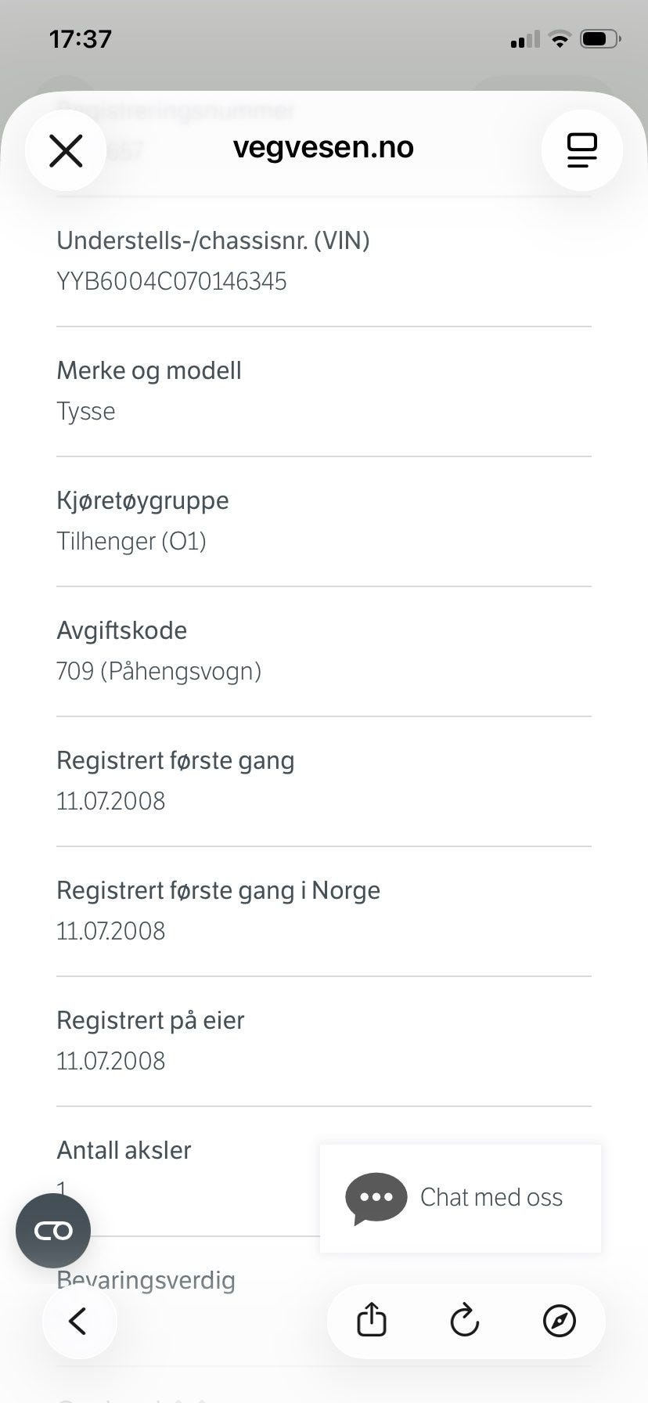The height and width of the screenshot is (1403, 648).
Task: Select the VIN number YYB6004C070146345
Action: 172,281
